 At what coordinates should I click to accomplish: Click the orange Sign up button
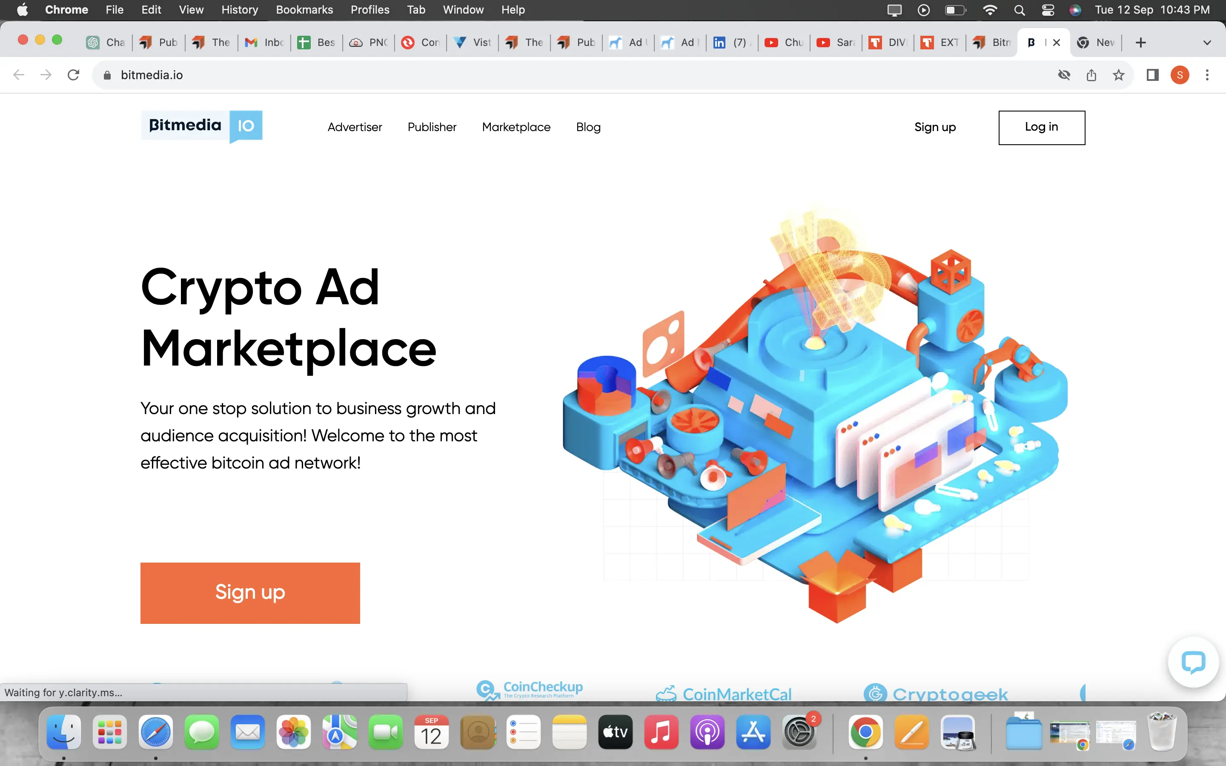[250, 592]
